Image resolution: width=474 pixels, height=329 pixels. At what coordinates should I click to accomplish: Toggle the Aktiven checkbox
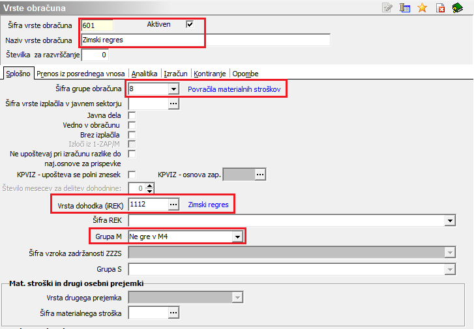click(x=190, y=24)
